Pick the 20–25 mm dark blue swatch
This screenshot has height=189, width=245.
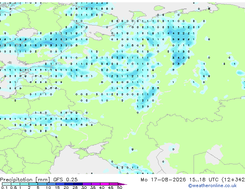pyautogui.click(x=69, y=184)
